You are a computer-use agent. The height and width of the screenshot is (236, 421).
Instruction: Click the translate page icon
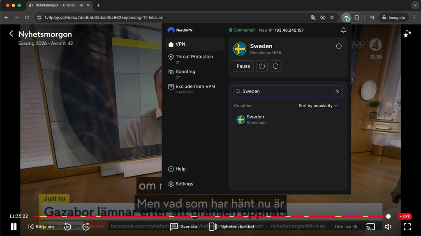pos(313,17)
